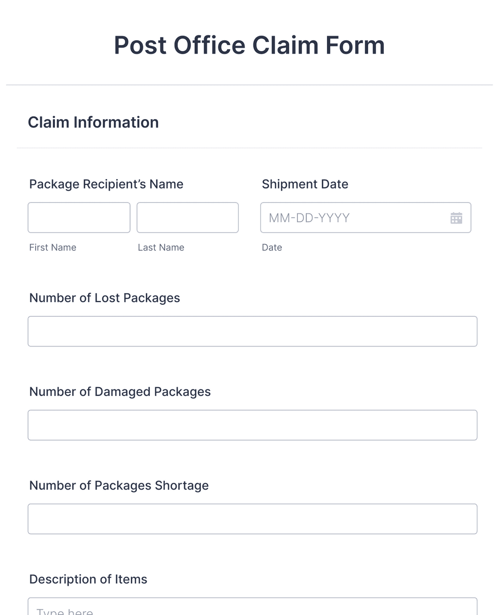Click the "Package Recipient's Name" label text
Viewport: 499px width, 615px height.
click(106, 184)
